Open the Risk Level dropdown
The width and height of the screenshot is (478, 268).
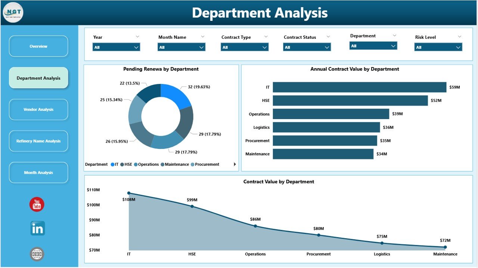pyautogui.click(x=458, y=47)
